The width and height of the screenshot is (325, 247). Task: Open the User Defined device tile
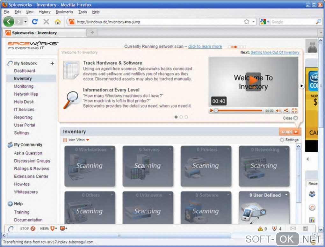pos(264,207)
